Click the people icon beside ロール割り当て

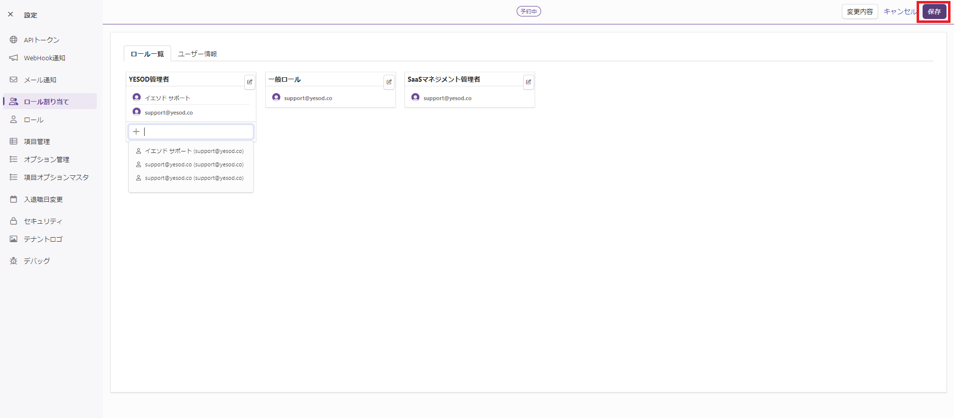click(x=13, y=102)
